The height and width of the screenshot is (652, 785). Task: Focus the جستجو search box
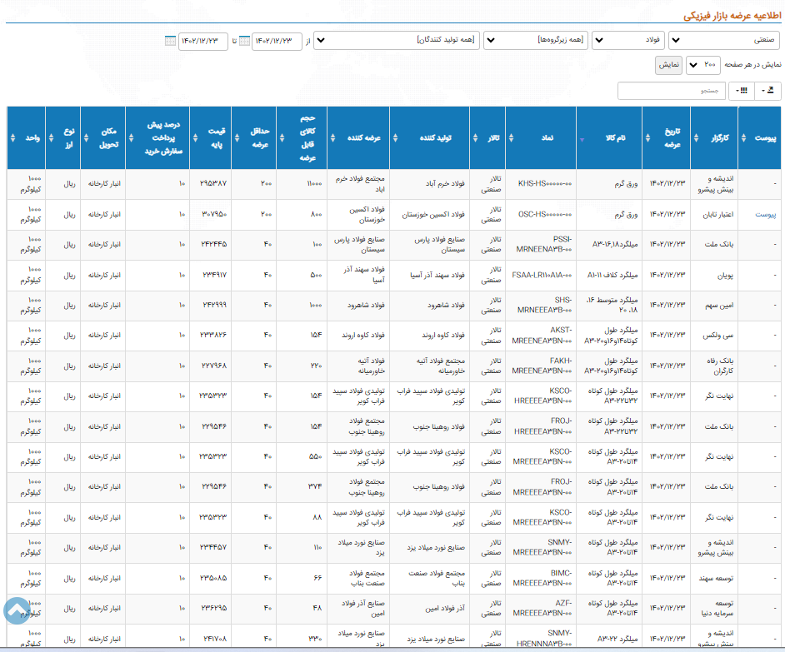click(x=672, y=91)
